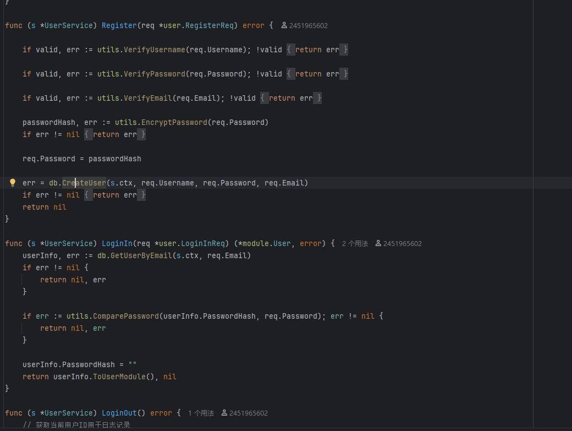Place cursor on Register function name
This screenshot has height=431, width=572.
click(x=119, y=25)
